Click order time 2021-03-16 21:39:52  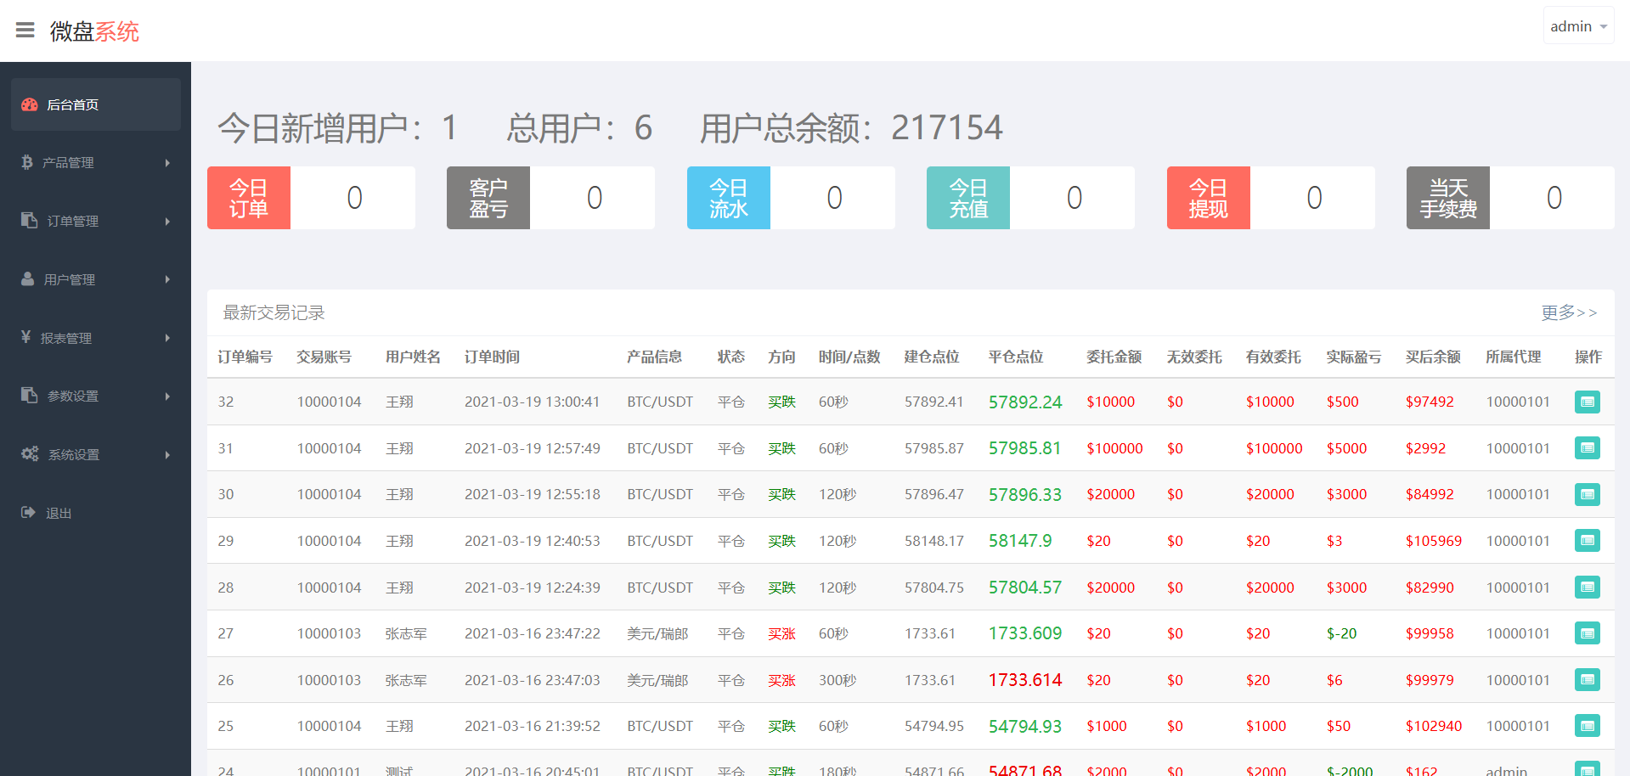click(533, 726)
